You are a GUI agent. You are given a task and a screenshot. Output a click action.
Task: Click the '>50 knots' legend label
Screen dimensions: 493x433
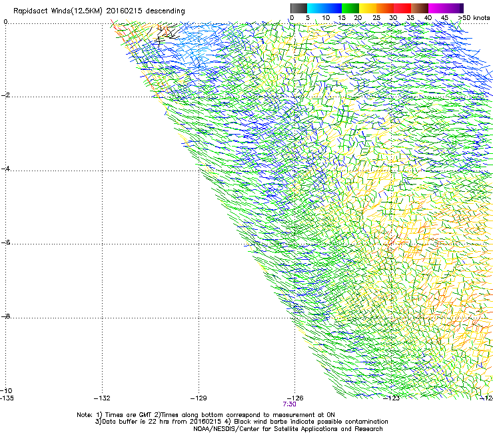point(474,18)
